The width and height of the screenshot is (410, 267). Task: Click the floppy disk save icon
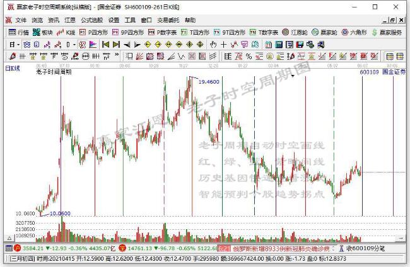coord(300,45)
